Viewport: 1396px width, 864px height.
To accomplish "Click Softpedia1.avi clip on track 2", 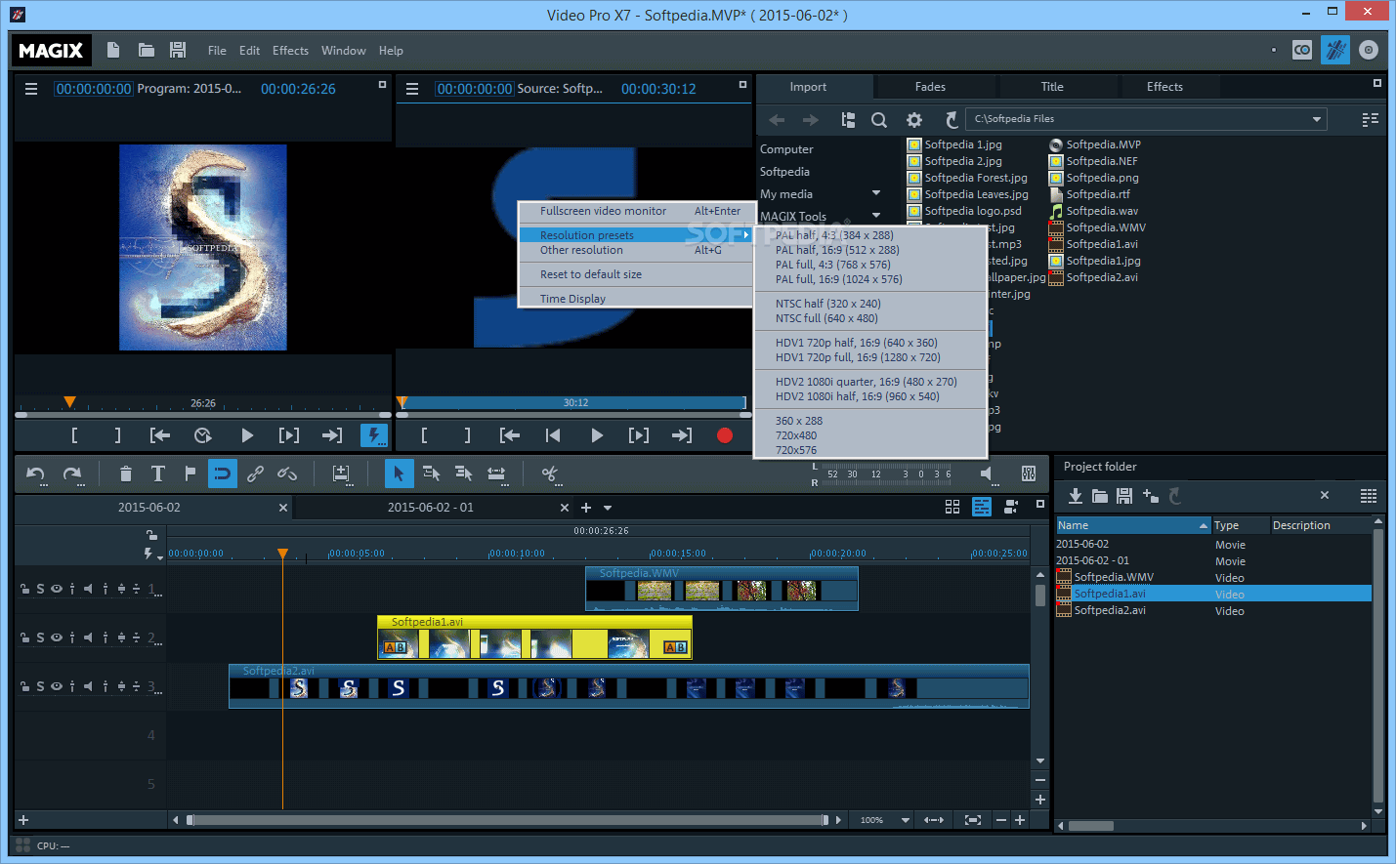I will (x=534, y=638).
